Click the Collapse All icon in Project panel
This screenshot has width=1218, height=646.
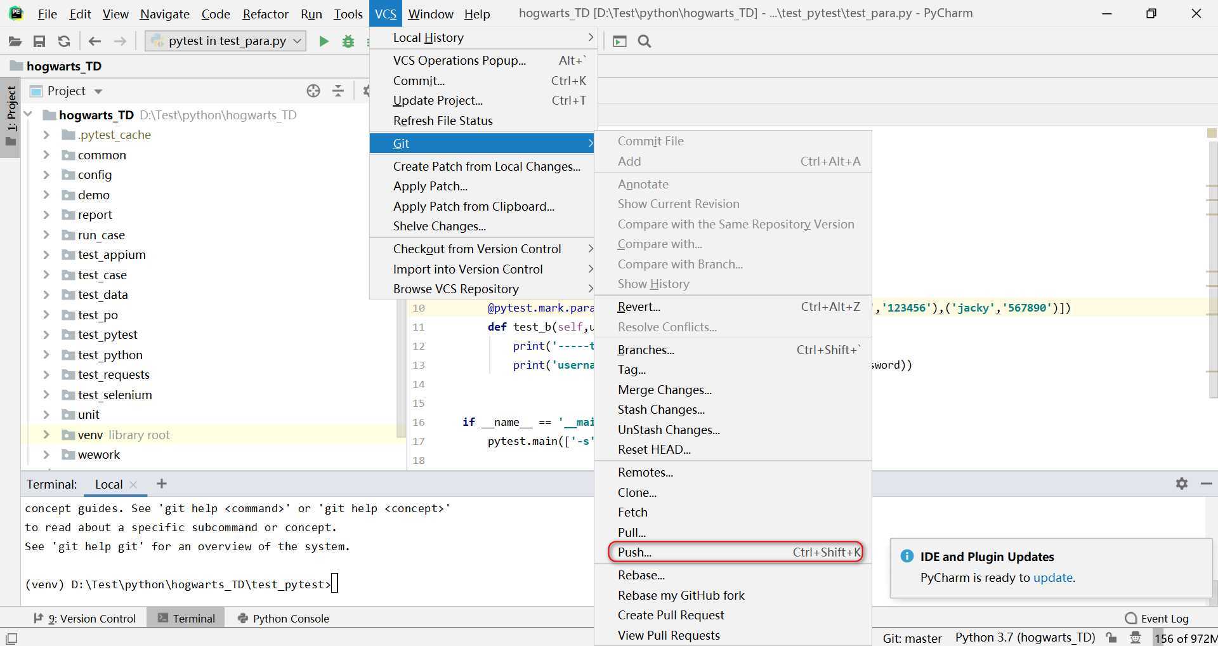click(338, 91)
